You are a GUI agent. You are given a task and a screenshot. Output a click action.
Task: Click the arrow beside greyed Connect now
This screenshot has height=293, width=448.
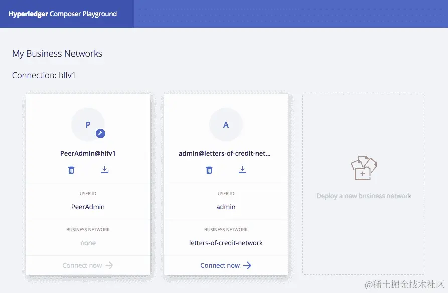[x=109, y=265]
